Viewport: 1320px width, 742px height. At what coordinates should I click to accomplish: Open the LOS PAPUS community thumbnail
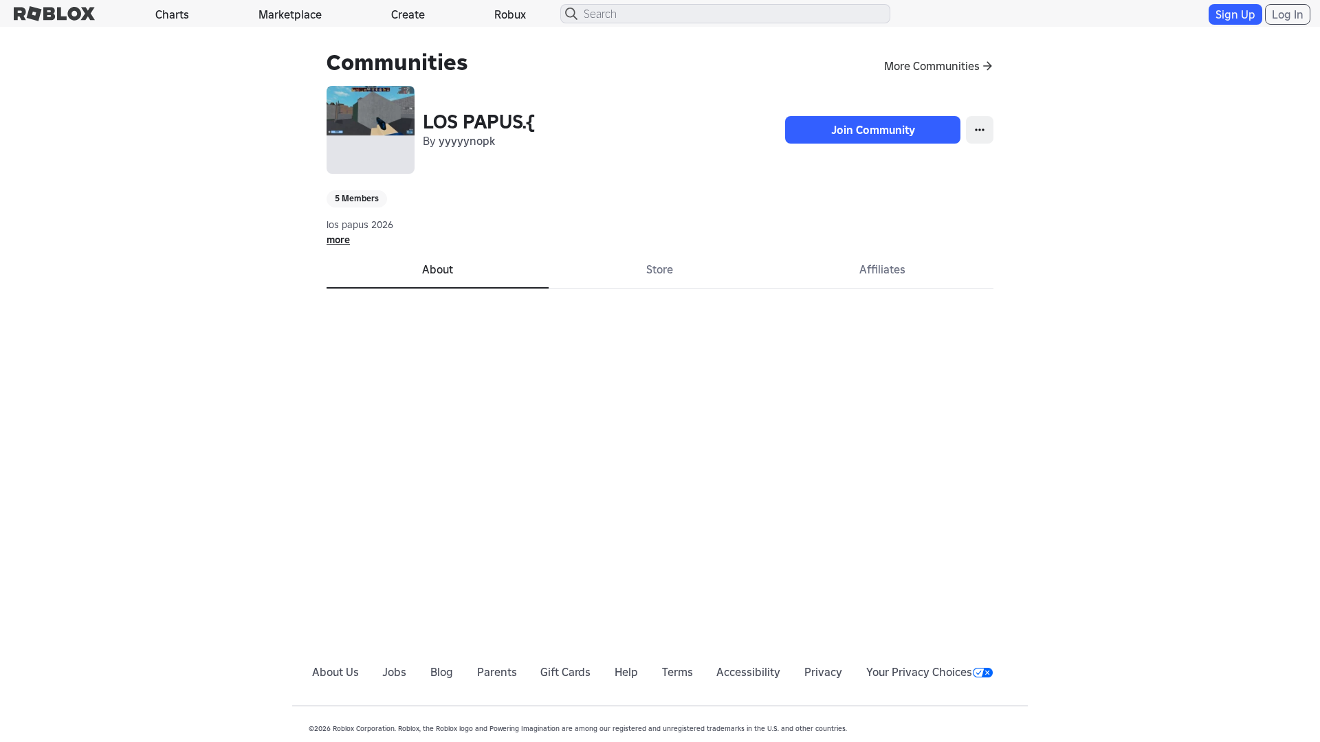[x=371, y=130]
